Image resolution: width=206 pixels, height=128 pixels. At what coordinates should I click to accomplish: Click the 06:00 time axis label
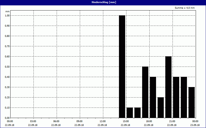point(56,121)
